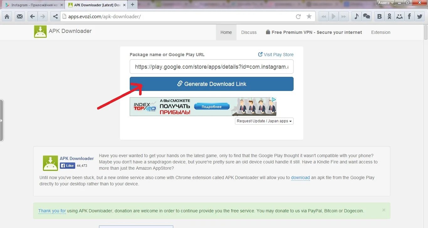Click the play media button in toolbar

tap(334, 17)
